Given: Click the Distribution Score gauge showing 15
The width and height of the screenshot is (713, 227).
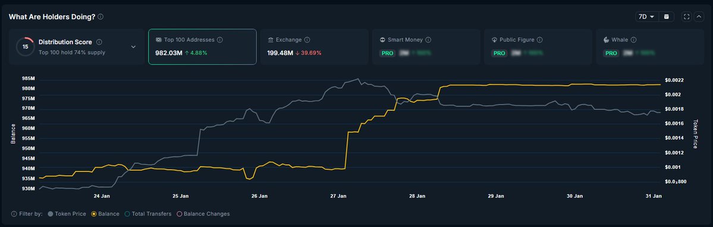Looking at the screenshot, I should point(26,47).
